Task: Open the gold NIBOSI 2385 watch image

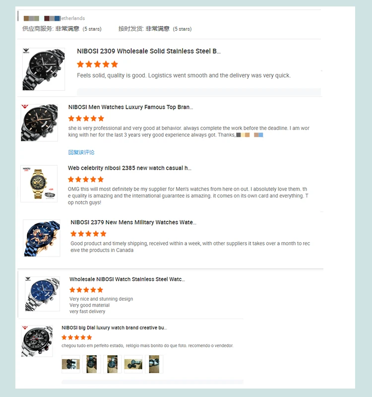Action: coord(39,184)
